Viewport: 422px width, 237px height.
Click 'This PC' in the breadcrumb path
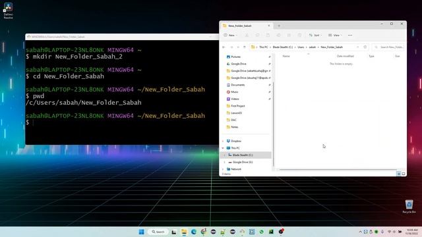coord(264,47)
